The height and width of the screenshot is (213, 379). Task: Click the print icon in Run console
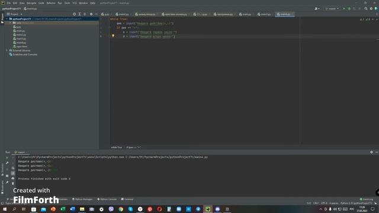click(x=13, y=178)
